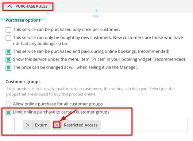The width and height of the screenshot is (193, 141).
Task: Click the 'price can be changed at will' label
Action: tap(76, 67)
